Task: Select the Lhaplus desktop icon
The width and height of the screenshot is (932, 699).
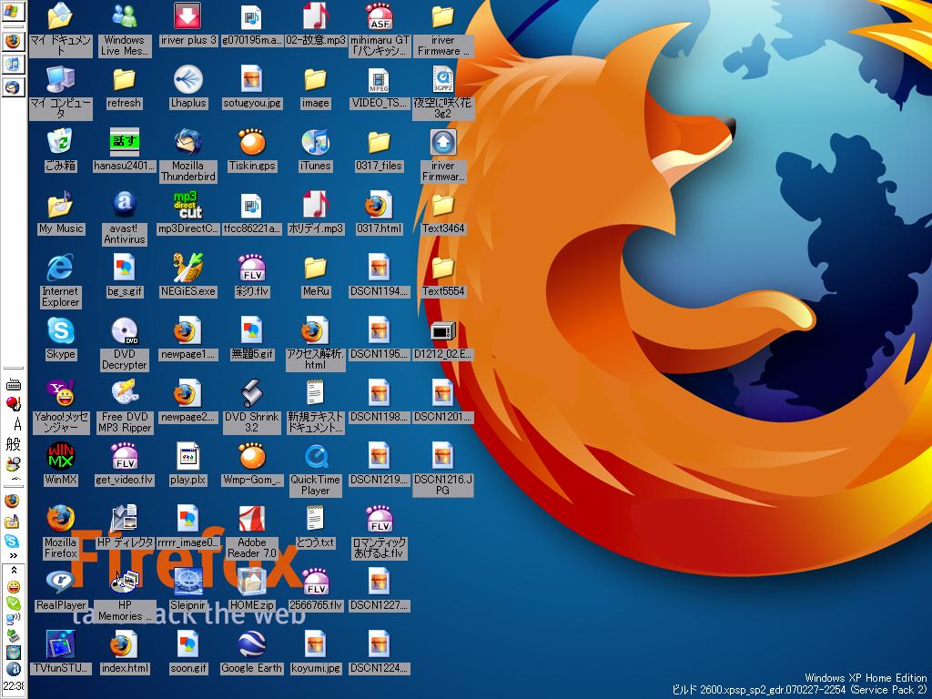Action: pos(187,86)
